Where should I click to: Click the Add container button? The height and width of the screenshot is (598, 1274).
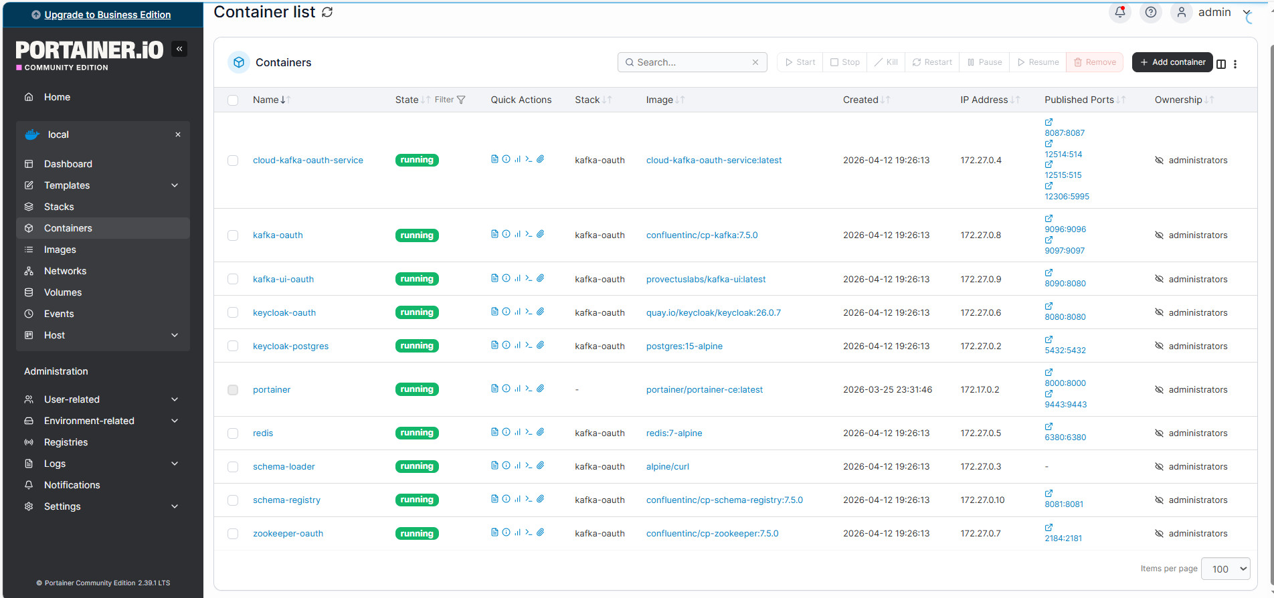[1172, 62]
